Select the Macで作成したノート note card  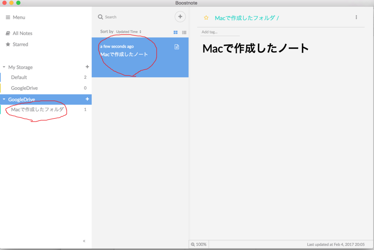(140, 57)
